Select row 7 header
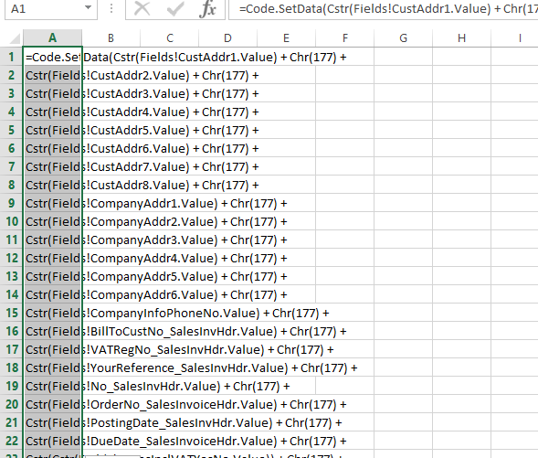 pos(11,166)
